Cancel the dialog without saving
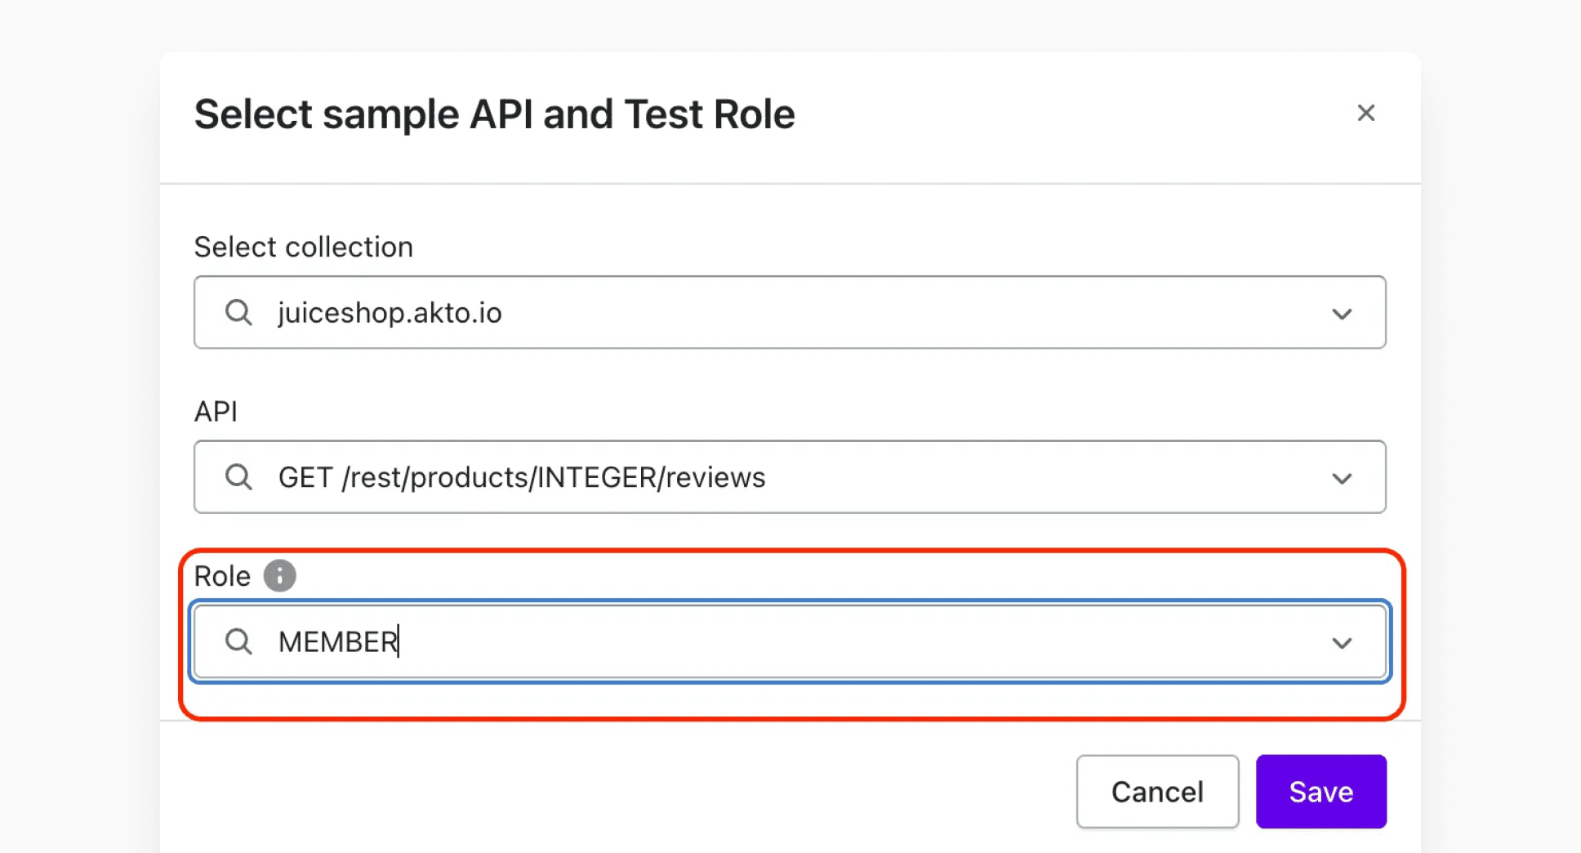 pos(1156,791)
